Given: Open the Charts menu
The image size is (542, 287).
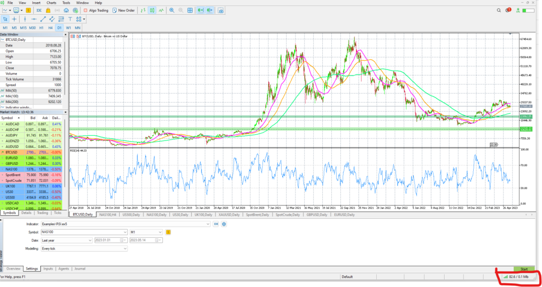Looking at the screenshot, I should coord(51,3).
